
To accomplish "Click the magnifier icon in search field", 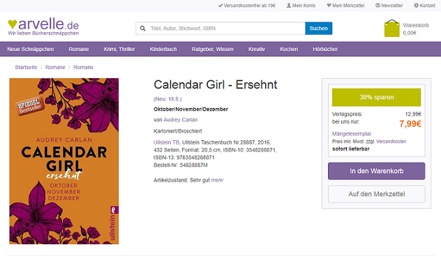I will 142,29.
